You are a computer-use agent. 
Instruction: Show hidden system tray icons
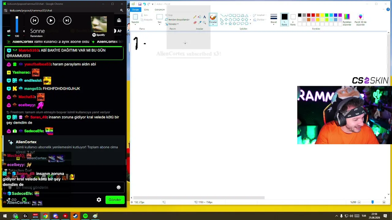337,216
